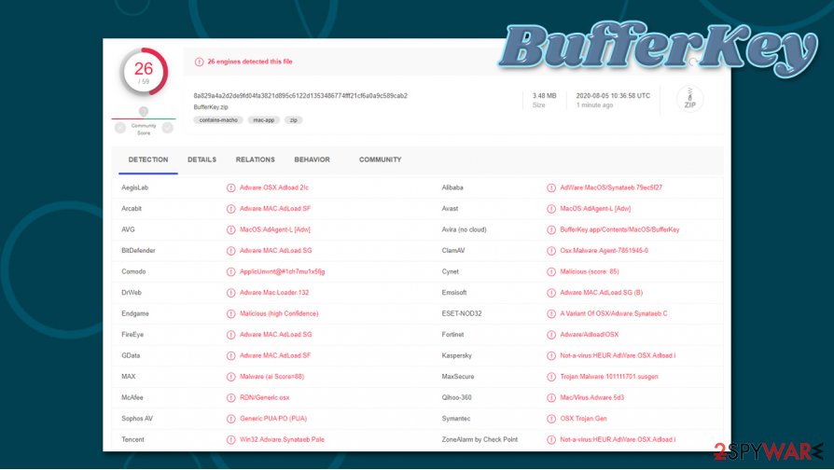Click ClamAV result Osx.Malware.Agent-7851945-0
This screenshot has height=470, width=834.
[604, 251]
